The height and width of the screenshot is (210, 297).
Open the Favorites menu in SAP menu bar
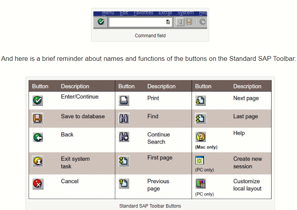point(143,13)
